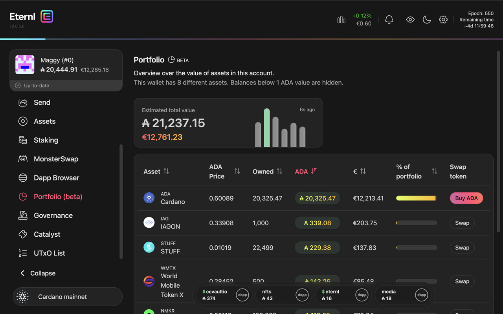The height and width of the screenshot is (314, 503).
Task: Sort by % of portfolio arrows
Action: pyautogui.click(x=434, y=171)
